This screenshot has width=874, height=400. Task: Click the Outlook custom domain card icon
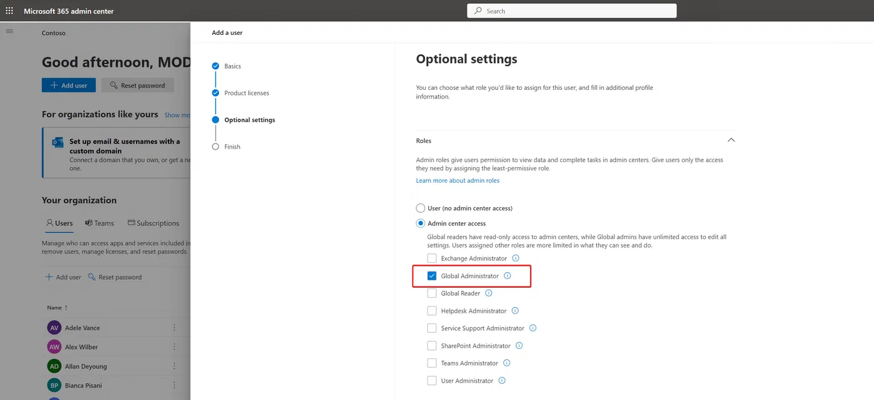coord(58,143)
